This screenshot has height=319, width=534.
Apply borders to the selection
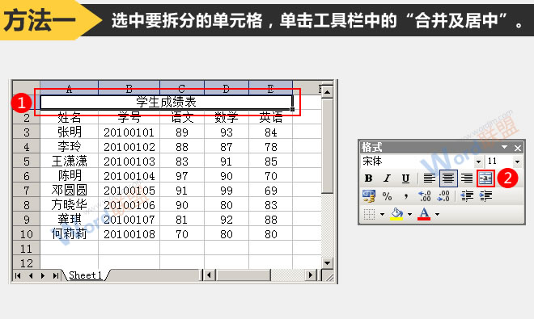click(x=369, y=214)
